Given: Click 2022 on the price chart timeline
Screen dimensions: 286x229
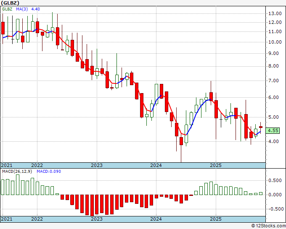Looking at the screenshot, I should [37, 165].
